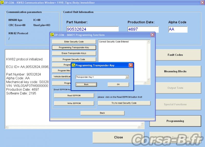The width and height of the screenshot is (205, 147).
Task: Click Programming button in main window
Action: 175,121
